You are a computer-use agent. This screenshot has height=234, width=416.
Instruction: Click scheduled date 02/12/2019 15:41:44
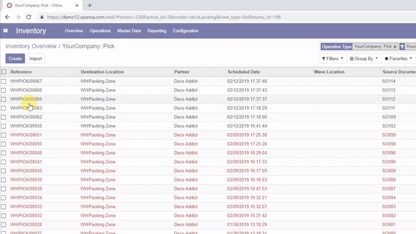tap(247, 126)
